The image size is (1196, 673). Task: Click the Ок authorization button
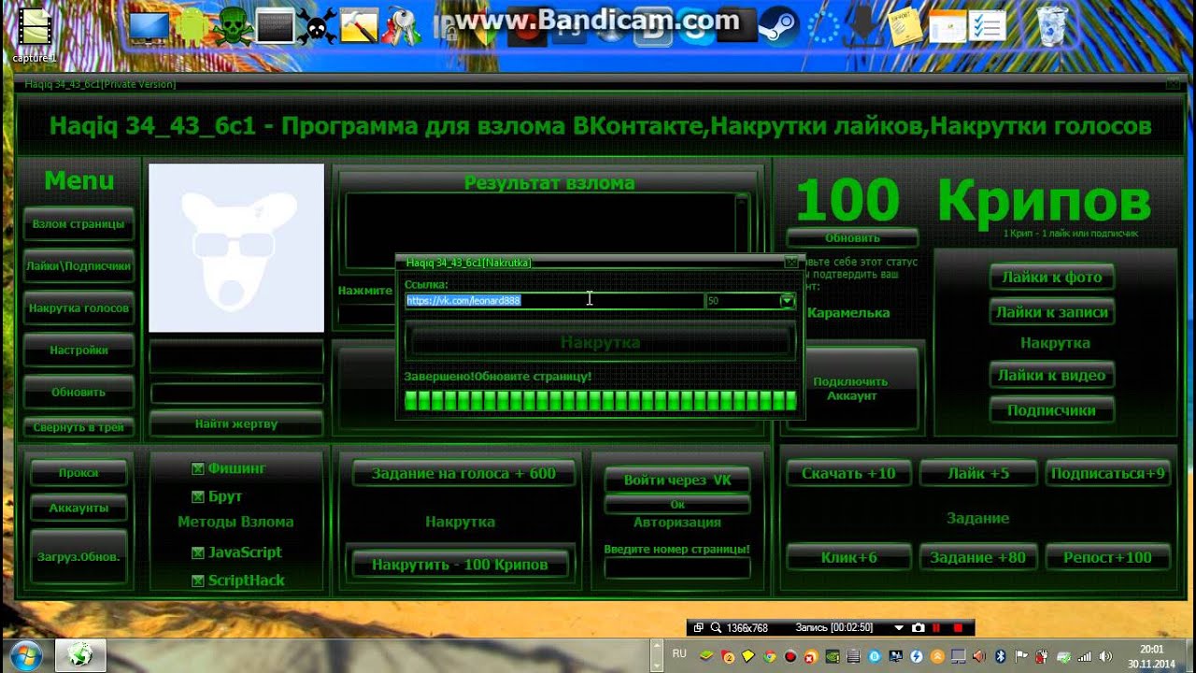pos(677,505)
